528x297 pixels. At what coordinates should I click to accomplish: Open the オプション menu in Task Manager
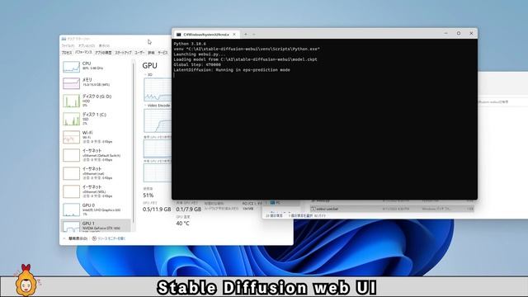[87, 46]
